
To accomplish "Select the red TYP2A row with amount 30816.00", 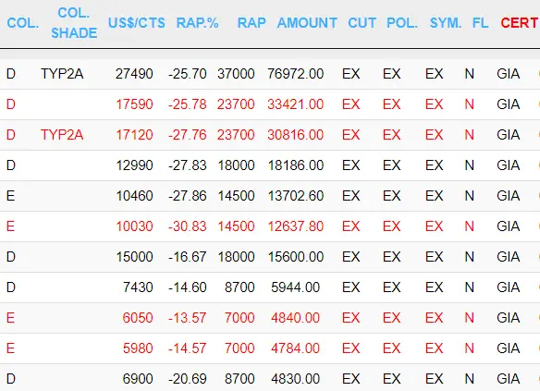I will tap(270, 135).
